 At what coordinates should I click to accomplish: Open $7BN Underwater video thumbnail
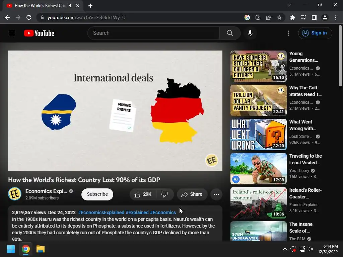[x=258, y=231]
